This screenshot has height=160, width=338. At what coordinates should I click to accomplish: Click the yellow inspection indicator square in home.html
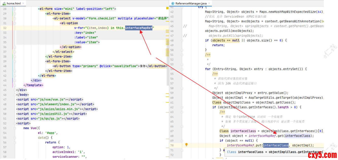[x=167, y=8]
